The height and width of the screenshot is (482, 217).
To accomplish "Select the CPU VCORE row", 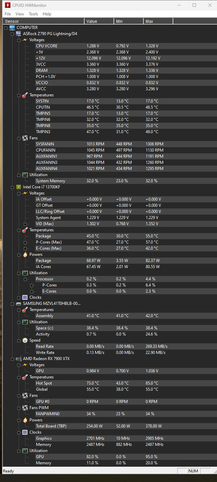I will pyautogui.click(x=126, y=46).
